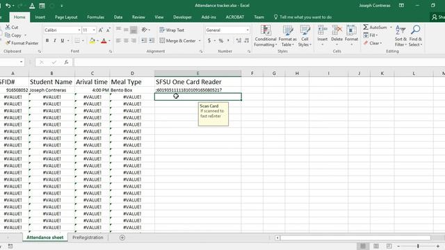
Task: Click the Tell me what you want to do box
Action: click(x=303, y=17)
